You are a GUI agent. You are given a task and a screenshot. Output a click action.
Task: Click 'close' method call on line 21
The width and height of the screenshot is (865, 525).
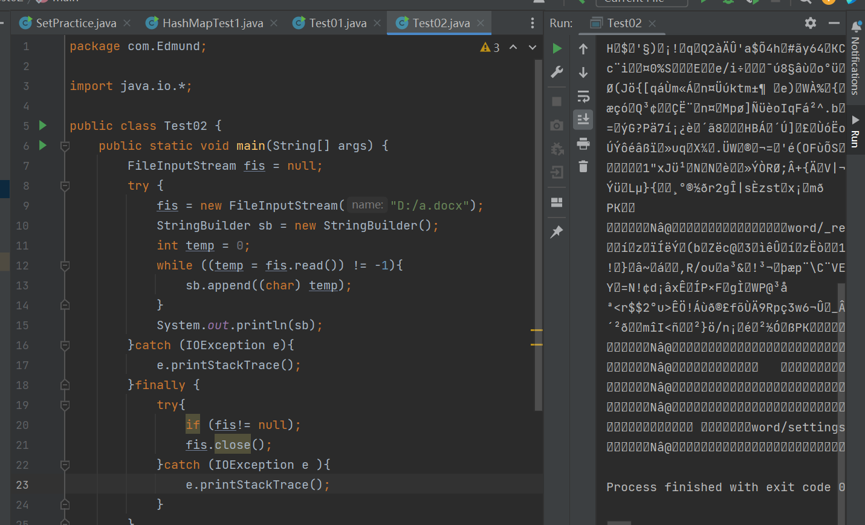tap(232, 445)
